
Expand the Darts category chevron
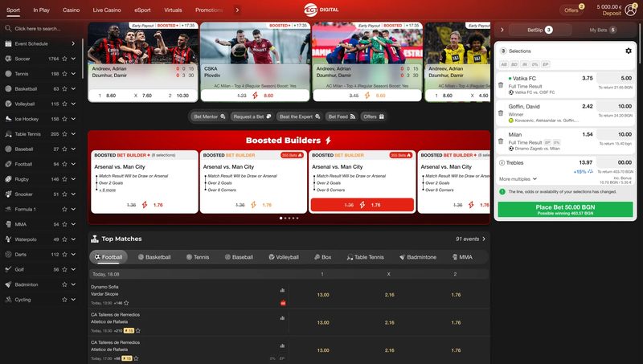[73, 254]
